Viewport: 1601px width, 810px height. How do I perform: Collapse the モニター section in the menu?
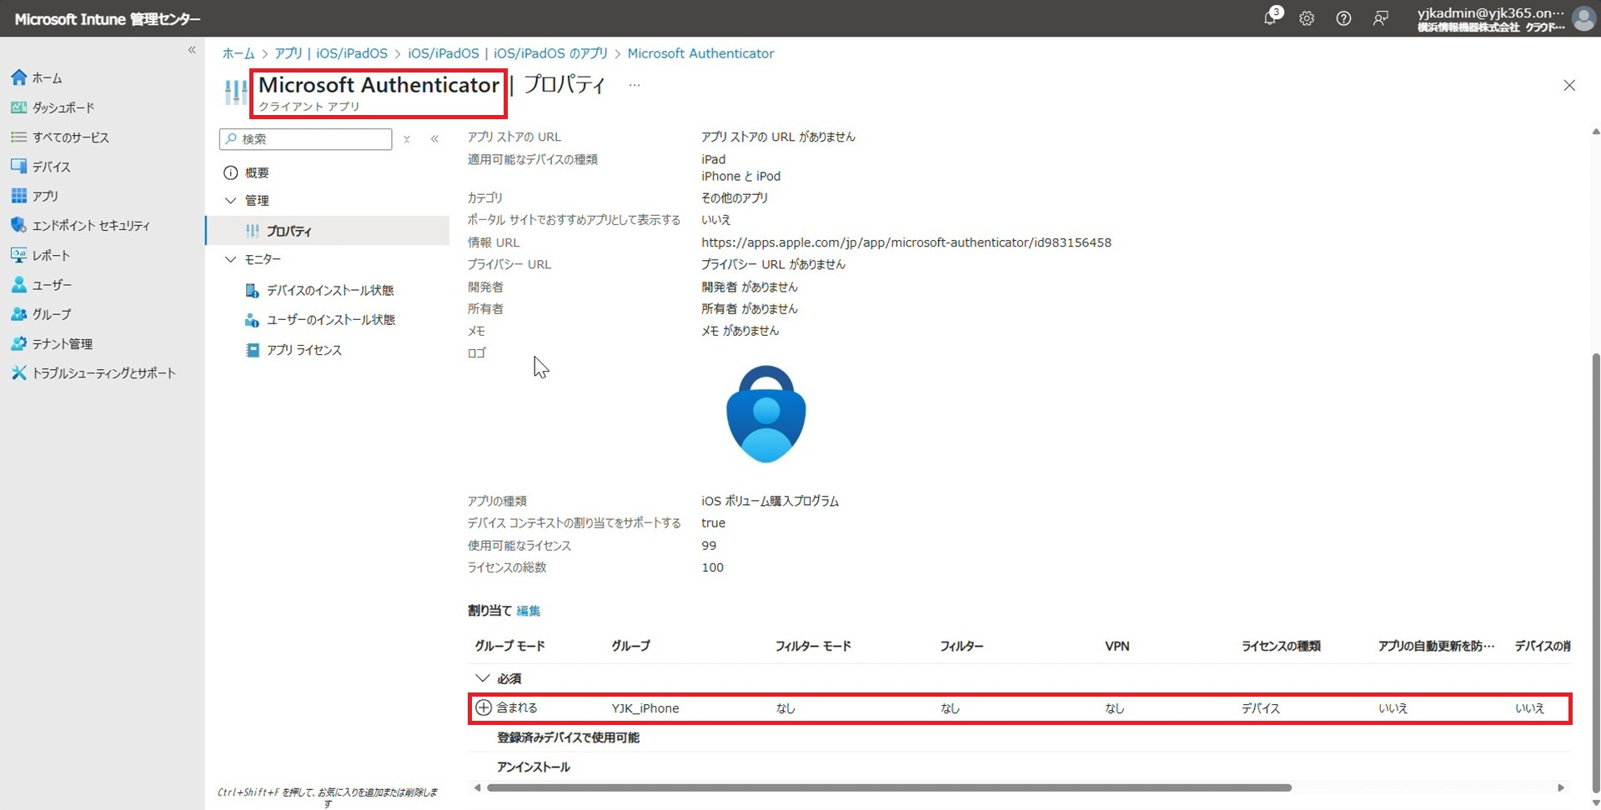pyautogui.click(x=231, y=260)
